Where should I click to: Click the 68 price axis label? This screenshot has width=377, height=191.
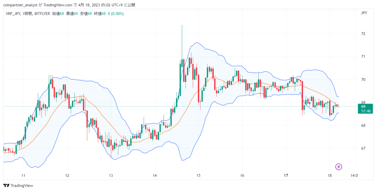(x=363, y=125)
